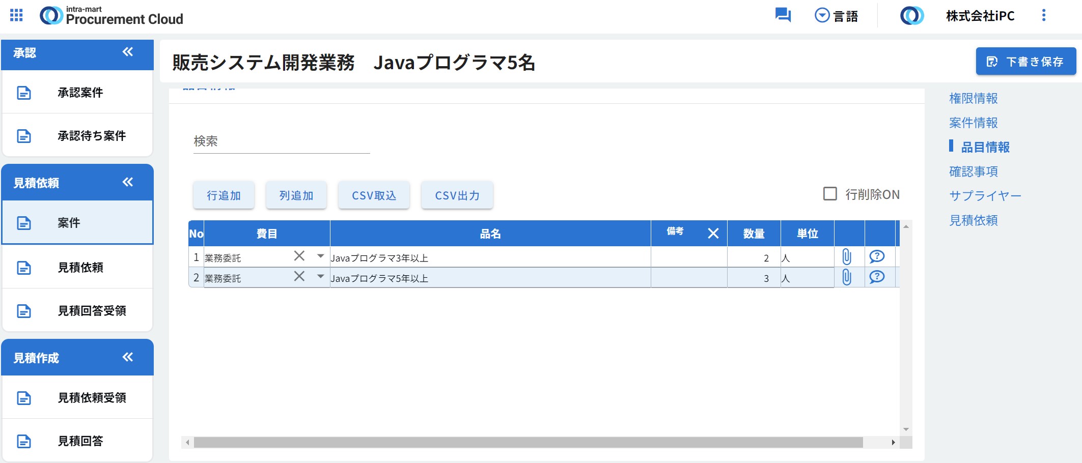The image size is (1082, 463).
Task: Click the 列追加 add column button
Action: click(296, 195)
